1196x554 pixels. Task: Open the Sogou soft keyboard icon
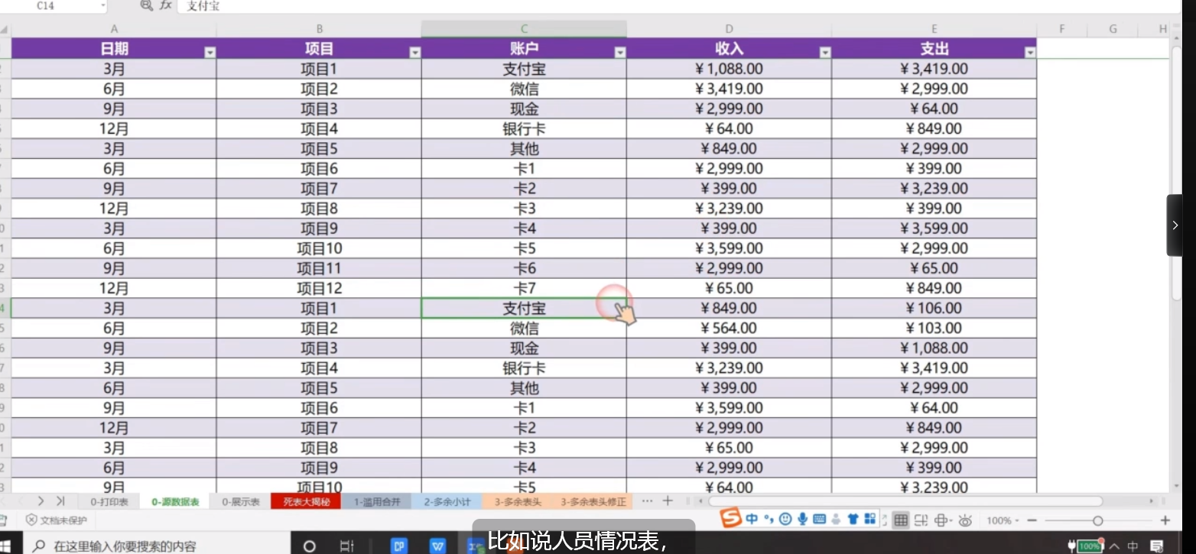tap(819, 520)
